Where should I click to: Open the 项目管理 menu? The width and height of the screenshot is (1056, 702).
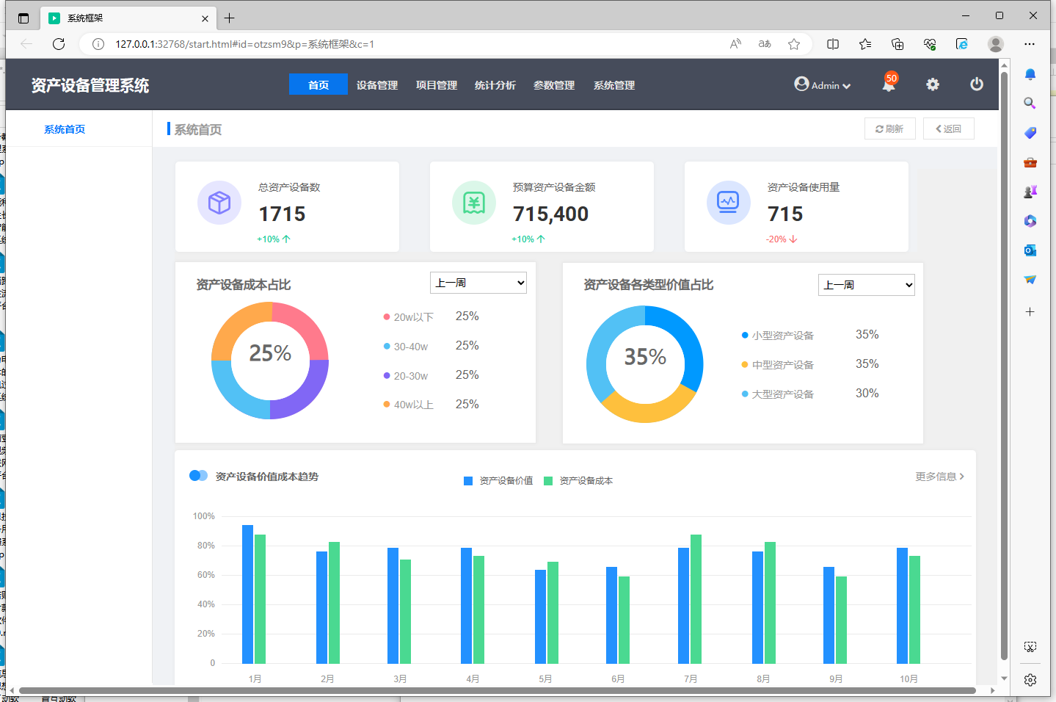[x=437, y=85]
